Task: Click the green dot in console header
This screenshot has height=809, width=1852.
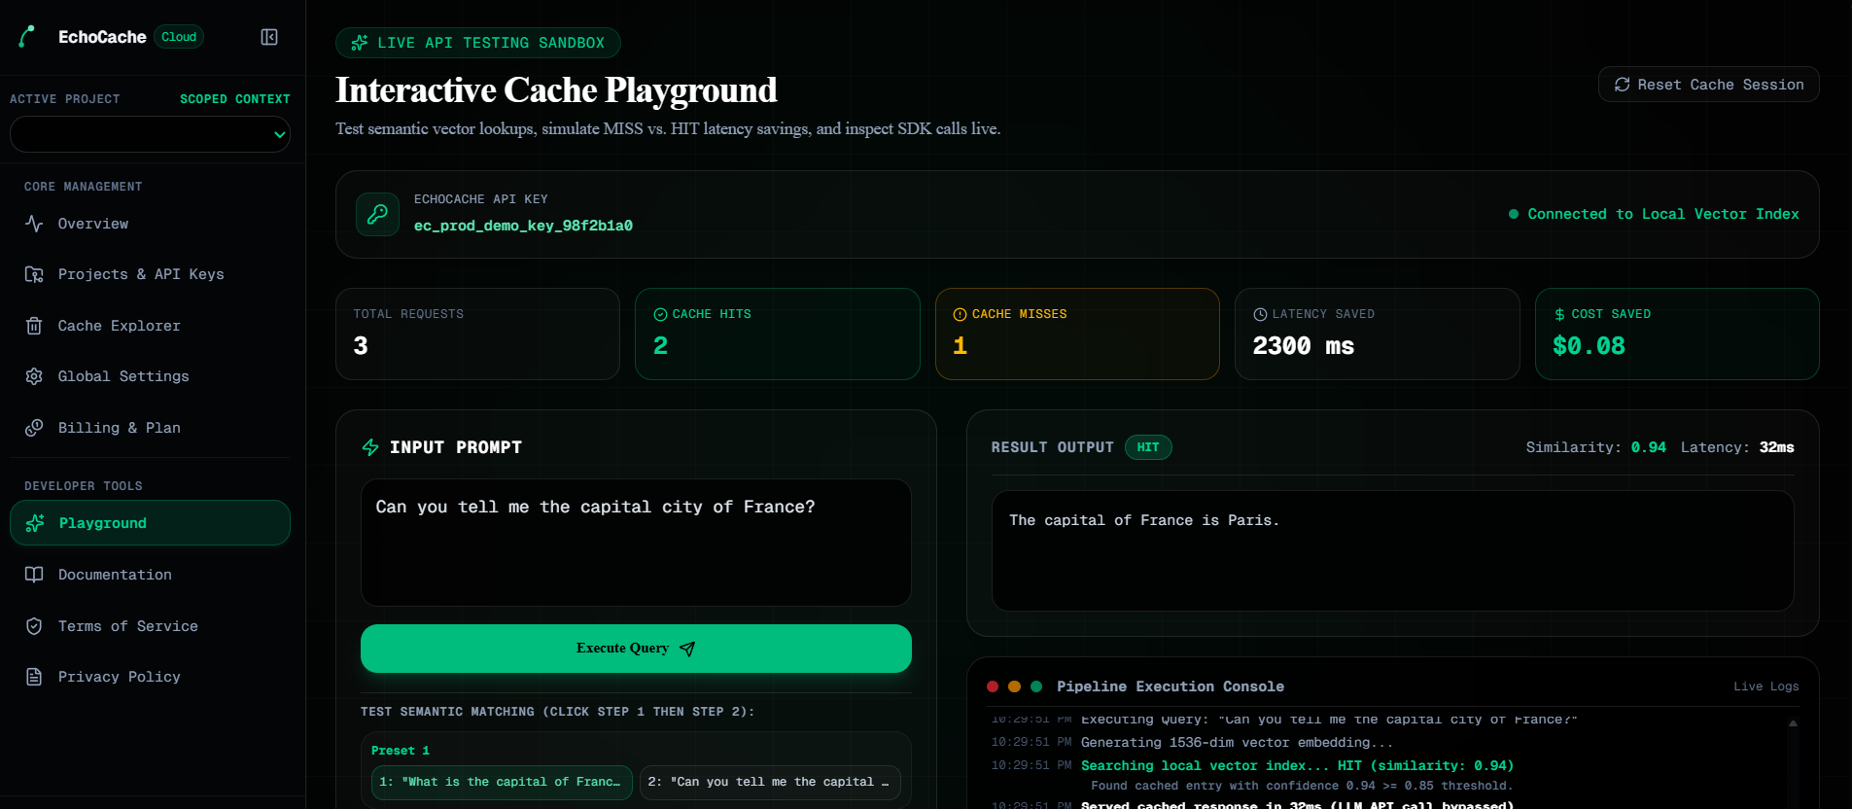Action: point(1036,686)
